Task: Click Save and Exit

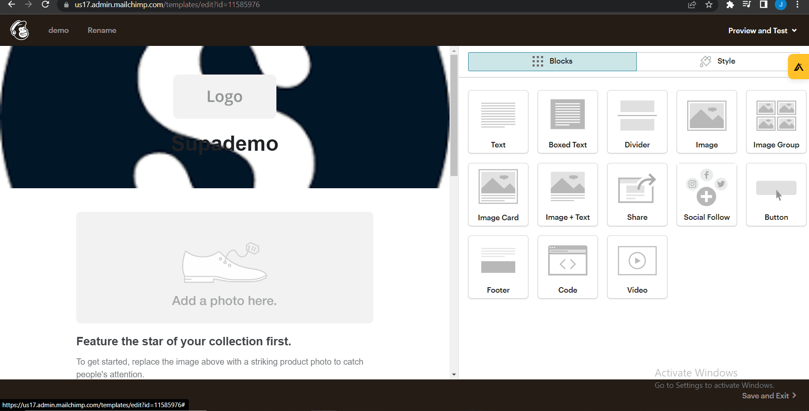Action: [x=766, y=395]
